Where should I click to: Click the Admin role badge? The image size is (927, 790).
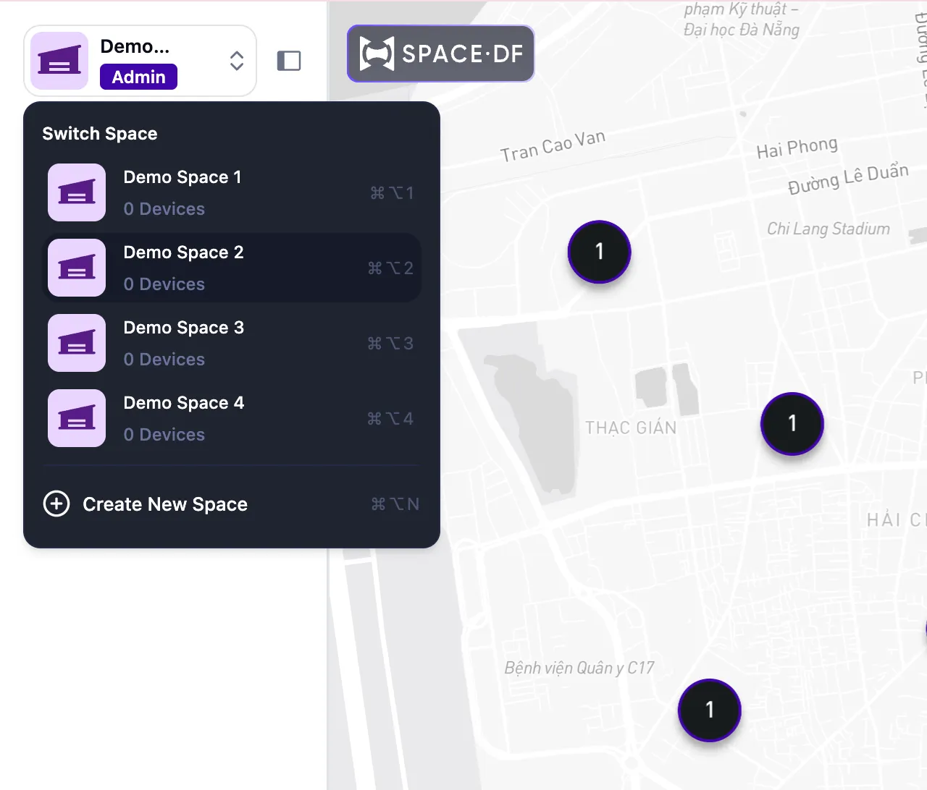(138, 77)
